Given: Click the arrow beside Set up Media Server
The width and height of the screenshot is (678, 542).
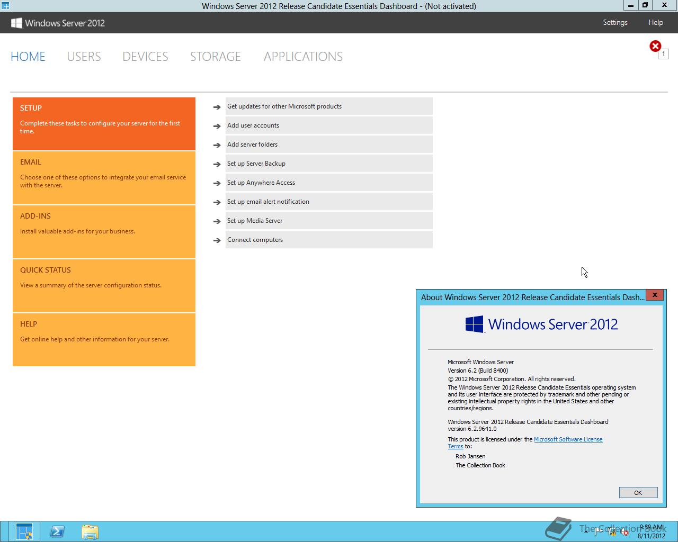Looking at the screenshot, I should coord(217,221).
